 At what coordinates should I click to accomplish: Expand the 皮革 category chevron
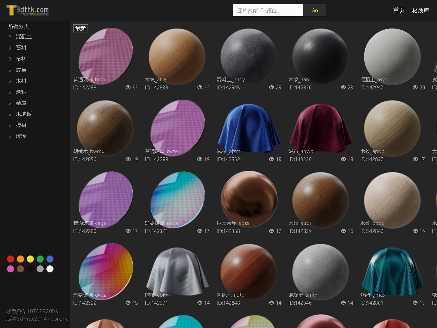(10, 70)
